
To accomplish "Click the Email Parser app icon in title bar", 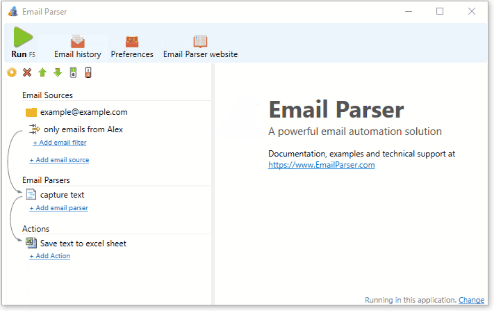I will [x=13, y=12].
